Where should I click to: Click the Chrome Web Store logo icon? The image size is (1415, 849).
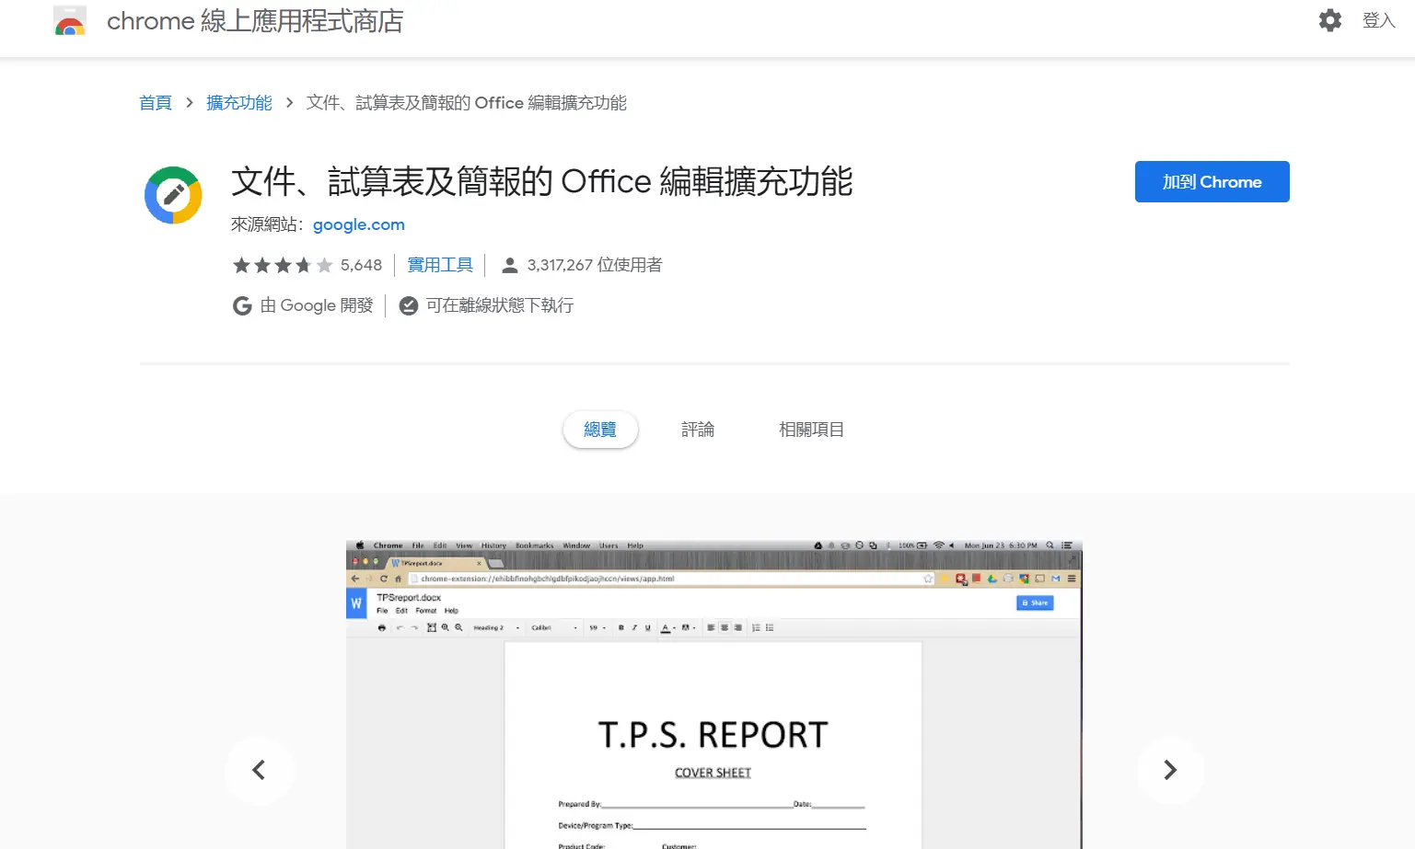pos(70,20)
